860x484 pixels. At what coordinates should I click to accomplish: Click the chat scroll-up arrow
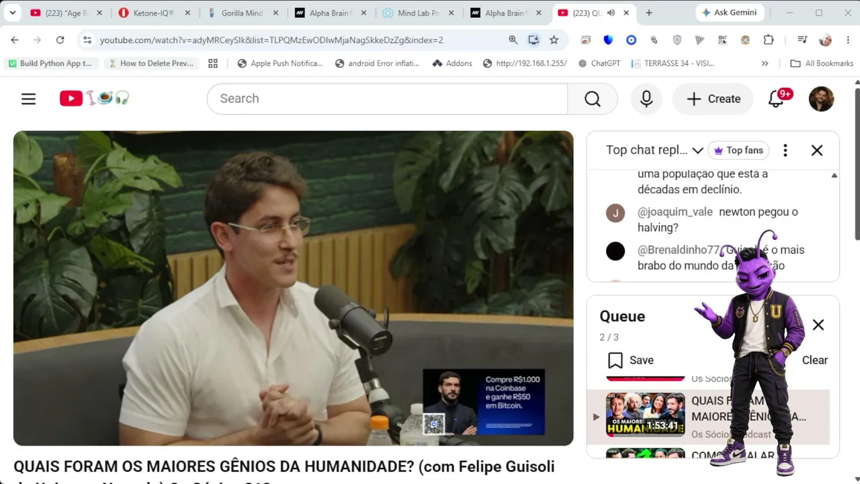click(834, 175)
